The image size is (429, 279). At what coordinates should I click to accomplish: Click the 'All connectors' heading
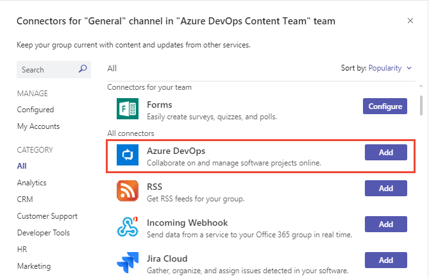[131, 133]
